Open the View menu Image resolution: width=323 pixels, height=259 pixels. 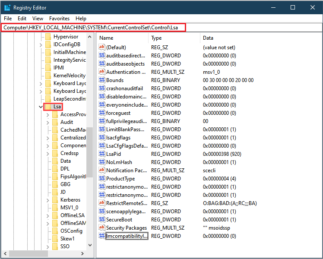(x=38, y=19)
